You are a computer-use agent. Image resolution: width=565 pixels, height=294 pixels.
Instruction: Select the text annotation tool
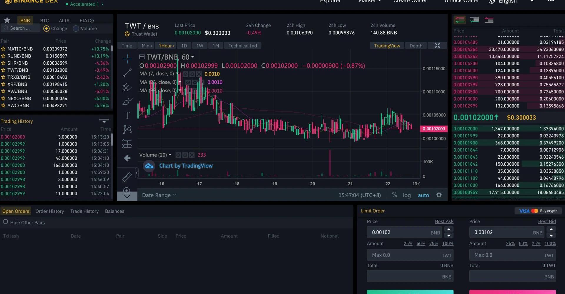[x=127, y=115]
